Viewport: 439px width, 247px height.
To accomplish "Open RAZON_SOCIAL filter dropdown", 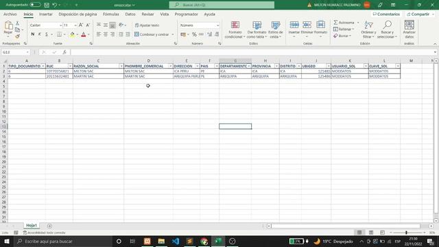I will point(121,66).
